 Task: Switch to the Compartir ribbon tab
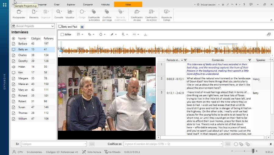click(88, 5)
